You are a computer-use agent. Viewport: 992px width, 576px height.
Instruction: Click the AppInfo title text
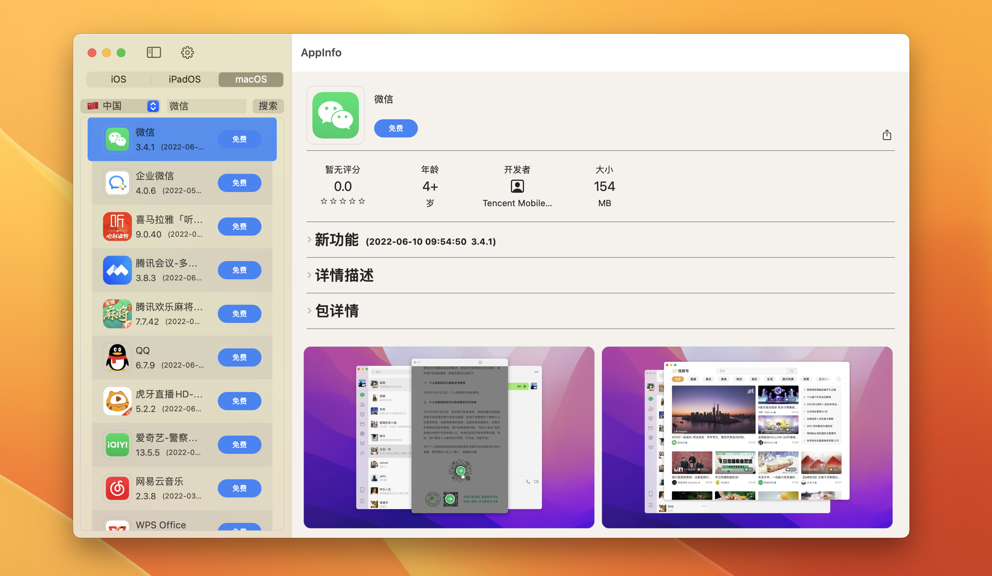point(321,52)
